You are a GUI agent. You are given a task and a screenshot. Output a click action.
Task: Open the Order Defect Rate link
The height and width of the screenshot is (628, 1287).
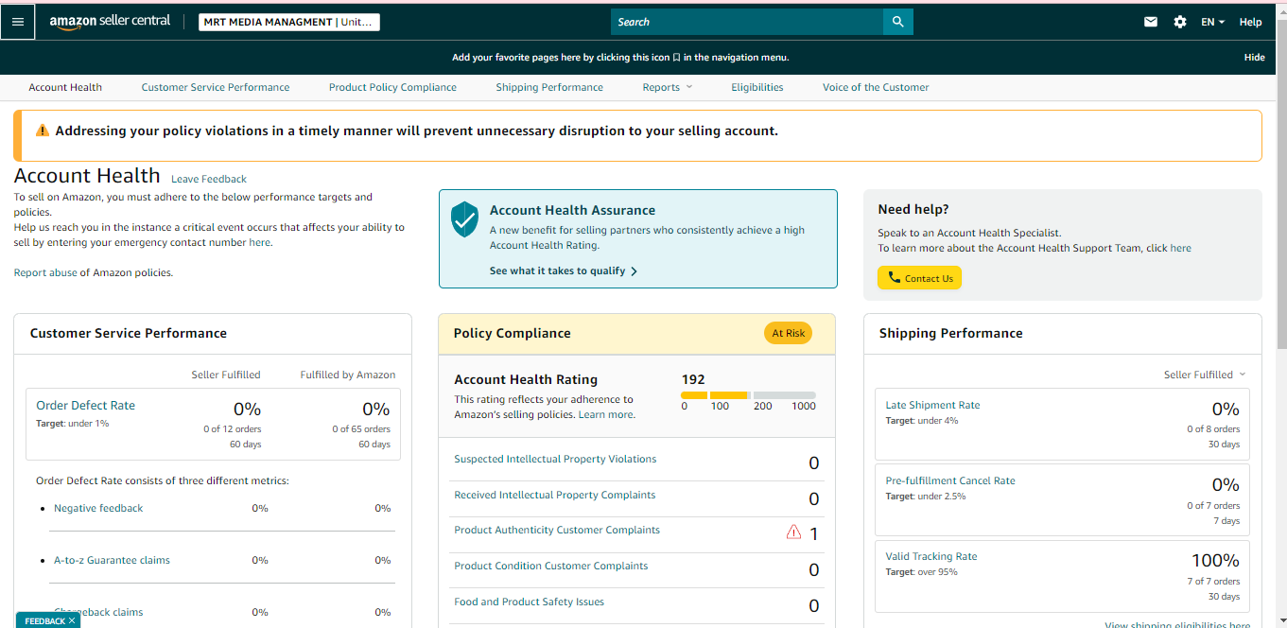pos(85,406)
